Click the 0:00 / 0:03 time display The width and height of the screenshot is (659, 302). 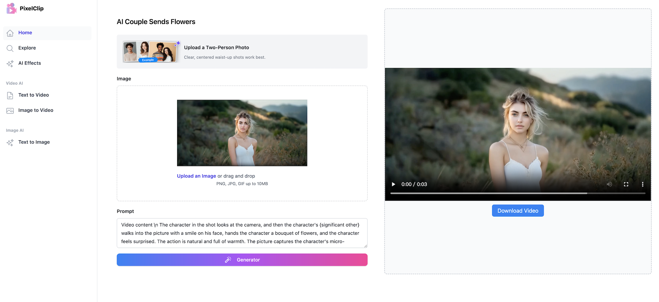pyautogui.click(x=414, y=184)
